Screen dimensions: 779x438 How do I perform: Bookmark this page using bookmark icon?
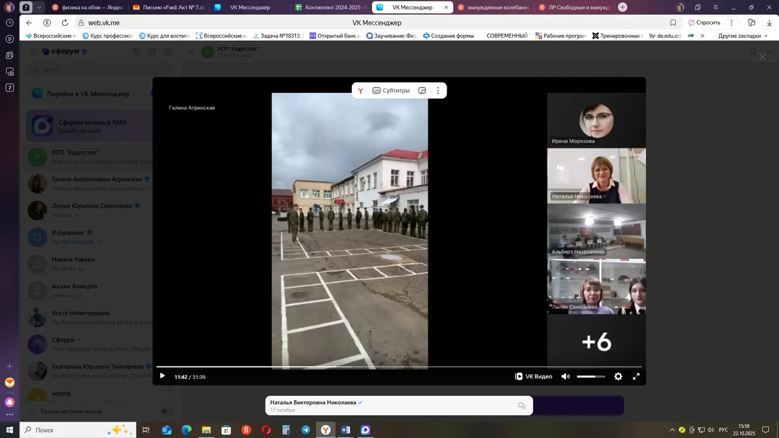pos(673,22)
